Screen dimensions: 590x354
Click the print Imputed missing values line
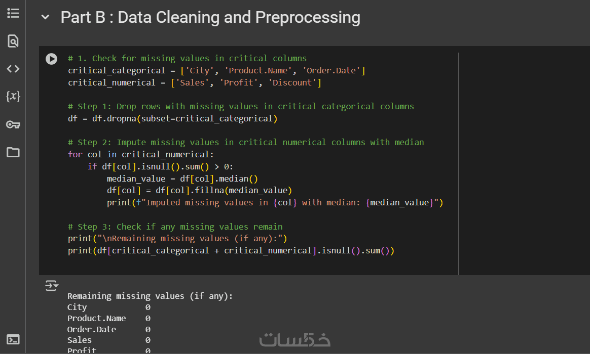pyautogui.click(x=275, y=203)
